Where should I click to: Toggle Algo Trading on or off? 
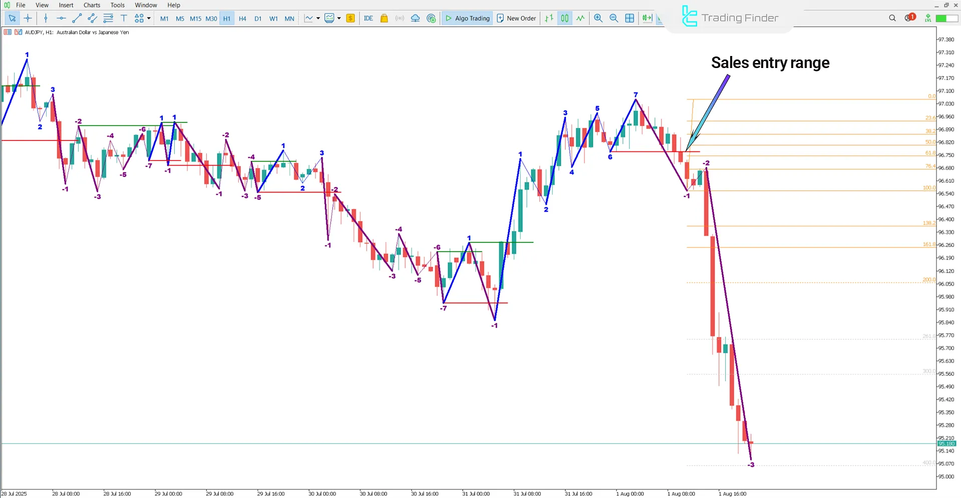pyautogui.click(x=467, y=18)
